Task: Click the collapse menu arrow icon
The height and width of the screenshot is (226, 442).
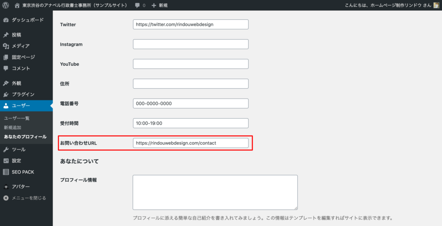Action: (6, 198)
